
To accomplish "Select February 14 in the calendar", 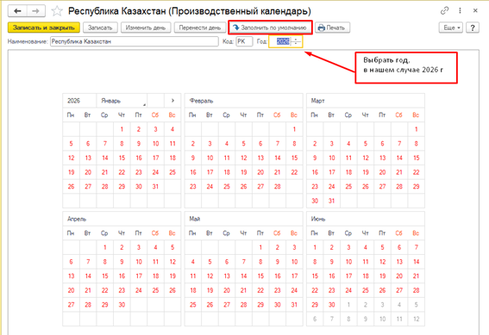I will [277, 158].
